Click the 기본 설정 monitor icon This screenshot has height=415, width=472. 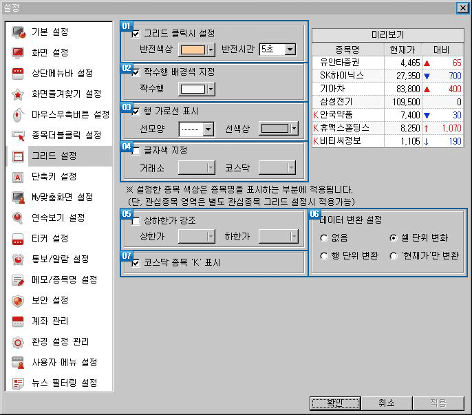point(19,32)
